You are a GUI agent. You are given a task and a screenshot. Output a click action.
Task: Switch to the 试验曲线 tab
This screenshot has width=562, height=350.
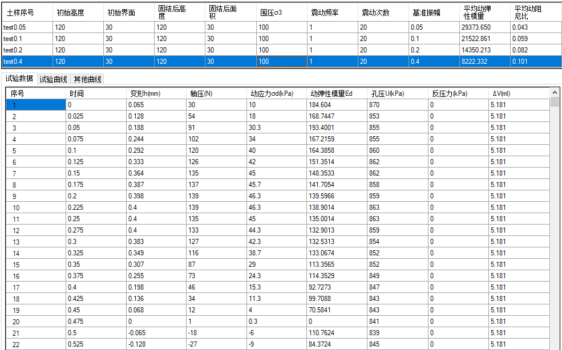[x=53, y=79]
